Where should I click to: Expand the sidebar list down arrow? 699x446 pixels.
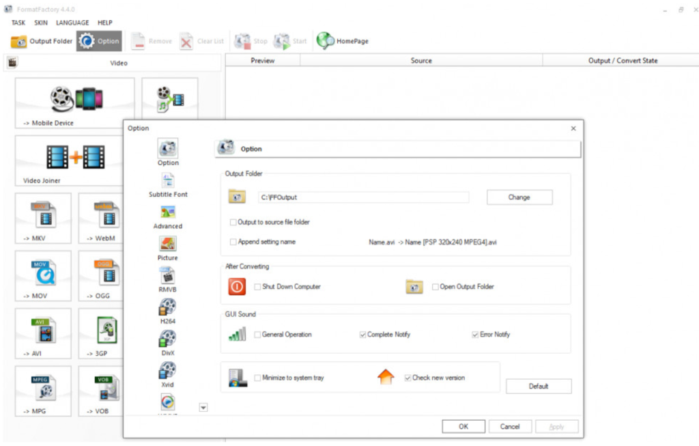click(x=203, y=407)
